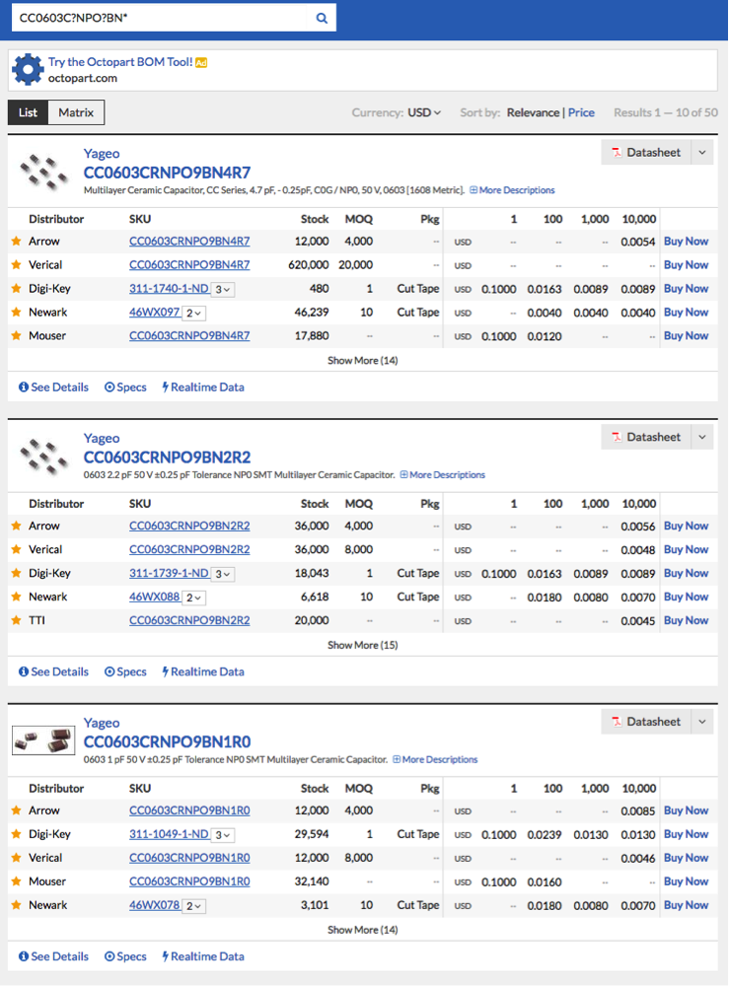Open SKU count dropdown next to 46WX088

pyautogui.click(x=193, y=598)
